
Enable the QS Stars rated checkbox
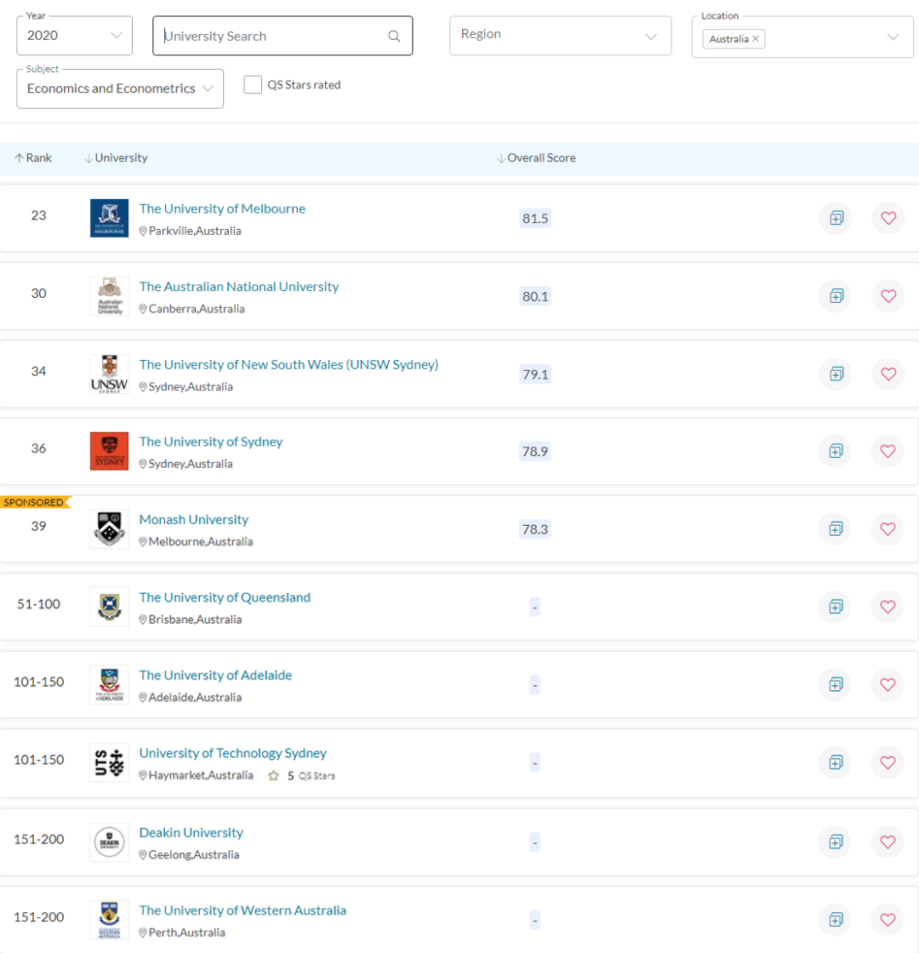pos(253,84)
